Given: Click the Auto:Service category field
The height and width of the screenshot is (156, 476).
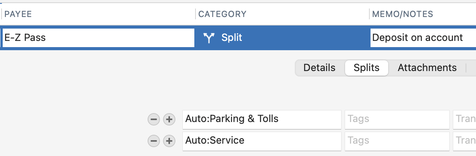Looking at the screenshot, I should [x=262, y=141].
